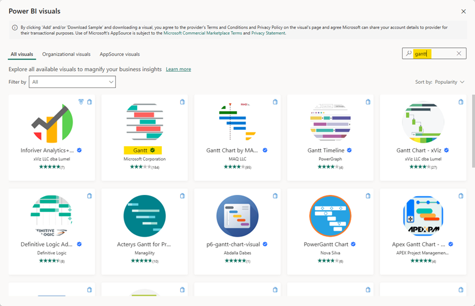Switch to the AppSource visuals tab
The height and width of the screenshot is (306, 475).
click(x=119, y=55)
